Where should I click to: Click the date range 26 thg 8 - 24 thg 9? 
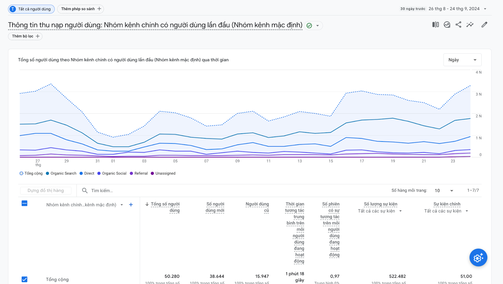click(454, 9)
